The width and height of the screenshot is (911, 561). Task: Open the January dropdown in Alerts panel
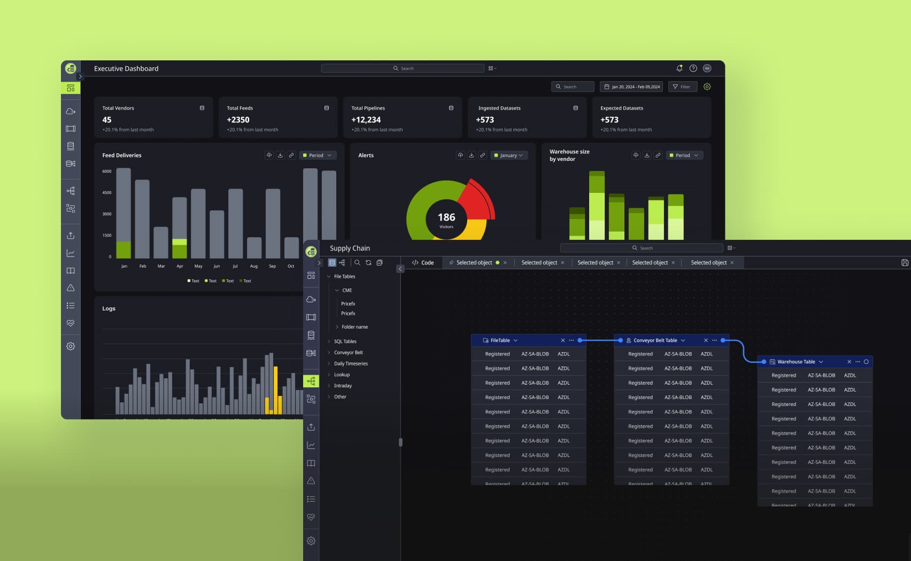point(509,155)
